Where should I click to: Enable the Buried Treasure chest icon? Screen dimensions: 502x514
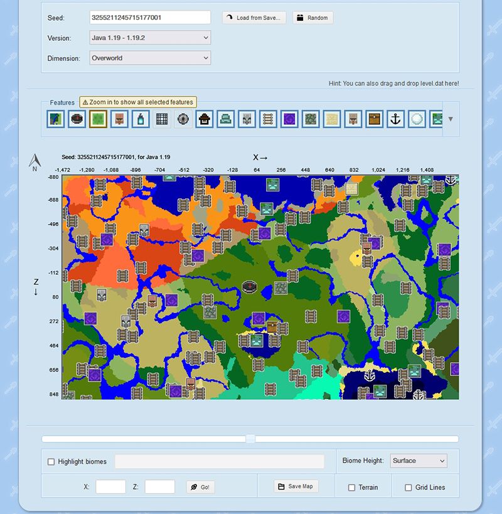(375, 119)
